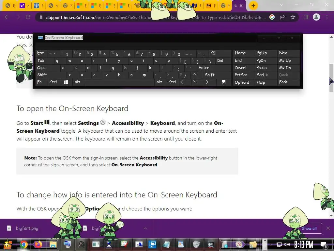334x251 pixels.
Task: Open the browser side panel icon
Action: pyautogui.click(x=306, y=17)
